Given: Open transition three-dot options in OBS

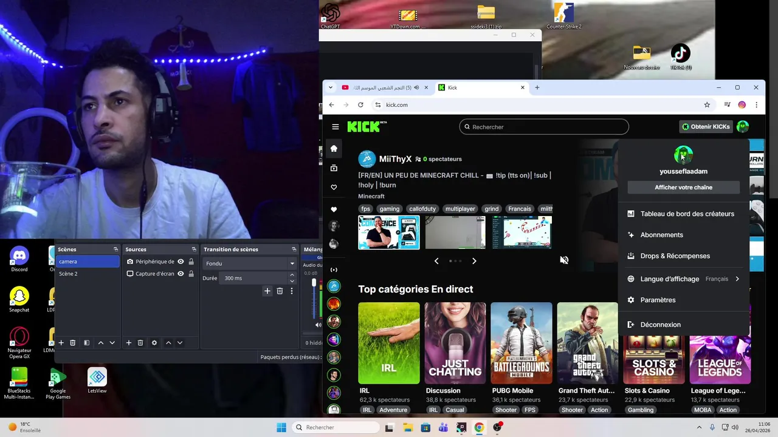Looking at the screenshot, I should pos(292,291).
